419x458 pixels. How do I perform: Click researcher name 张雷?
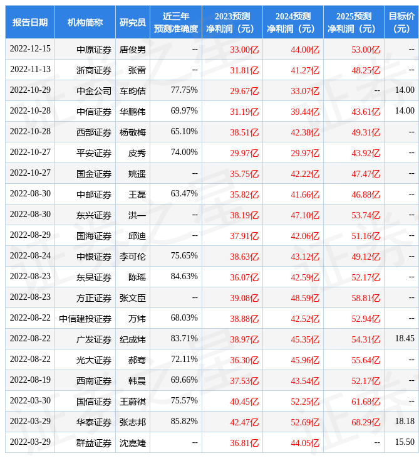pos(137,70)
